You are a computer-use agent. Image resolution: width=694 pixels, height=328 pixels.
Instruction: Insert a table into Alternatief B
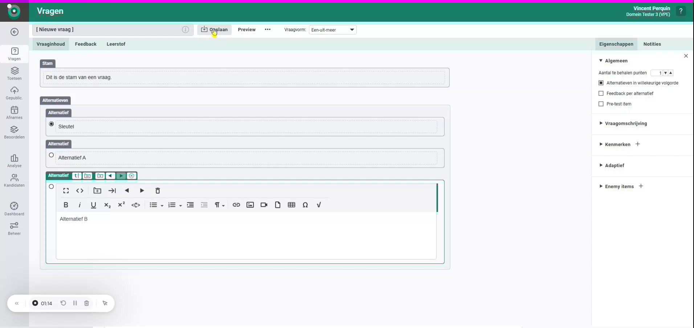coord(292,205)
